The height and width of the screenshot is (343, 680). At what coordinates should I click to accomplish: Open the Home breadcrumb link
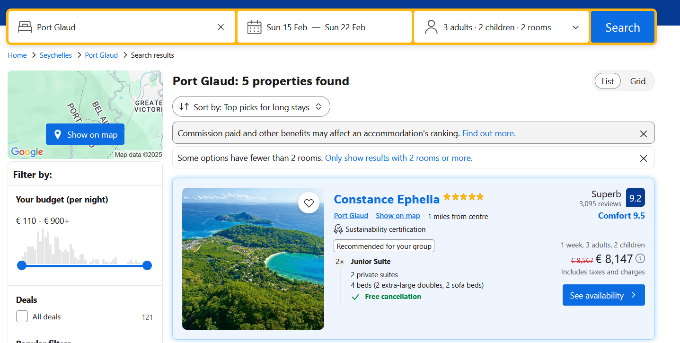tap(17, 55)
